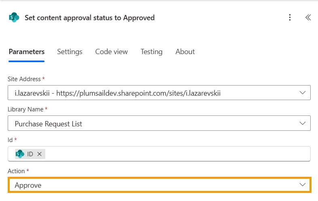Open the Settings tab
The height and width of the screenshot is (201, 318).
70,52
